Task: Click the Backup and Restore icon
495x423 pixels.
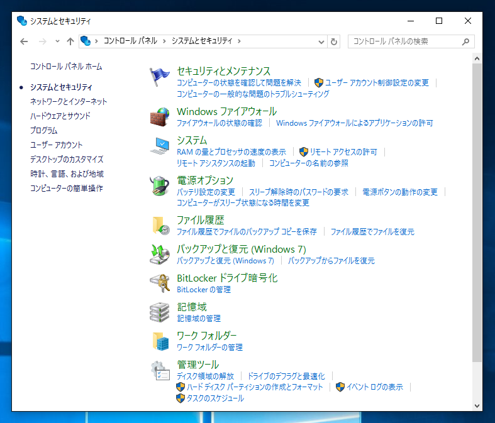Action: tap(160, 255)
